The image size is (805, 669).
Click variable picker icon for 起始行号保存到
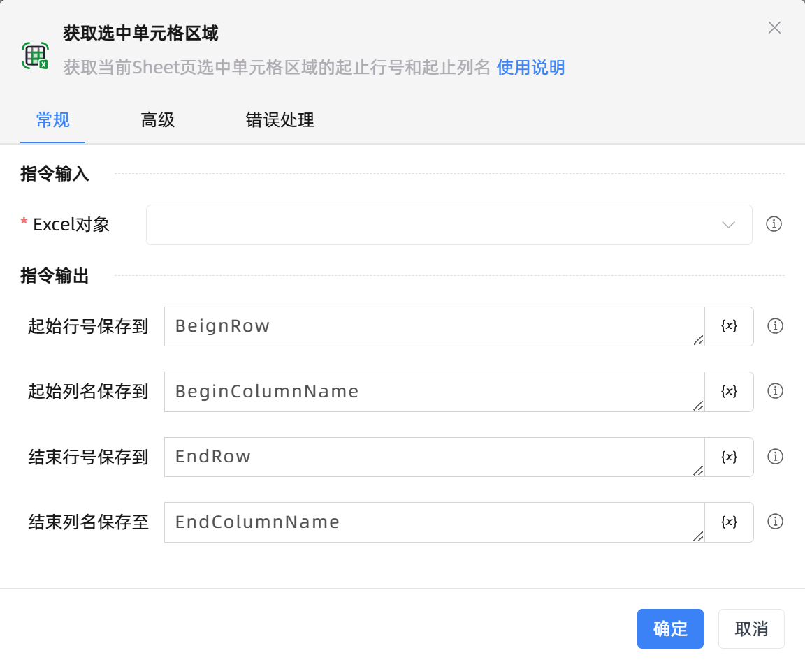[x=729, y=326]
